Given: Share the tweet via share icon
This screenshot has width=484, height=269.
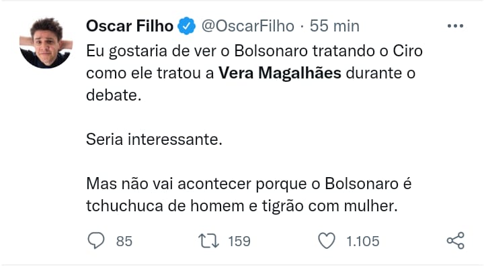Looking at the screenshot, I should (x=455, y=240).
